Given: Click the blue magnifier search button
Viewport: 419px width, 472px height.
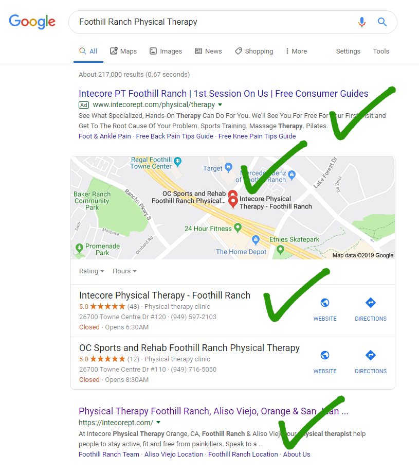Looking at the screenshot, I should coord(382,22).
